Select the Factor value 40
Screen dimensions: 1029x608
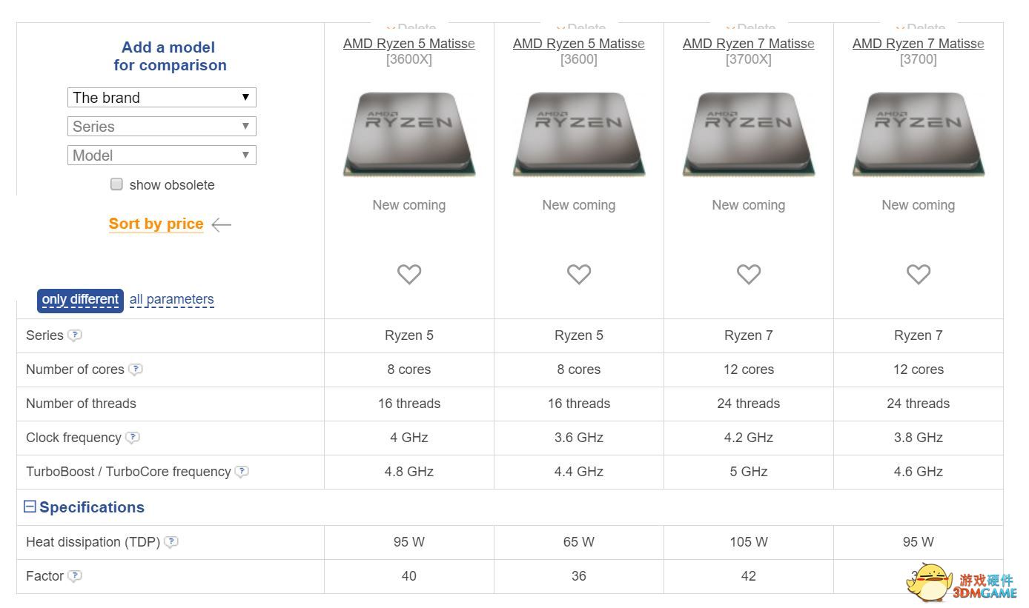pyautogui.click(x=409, y=576)
